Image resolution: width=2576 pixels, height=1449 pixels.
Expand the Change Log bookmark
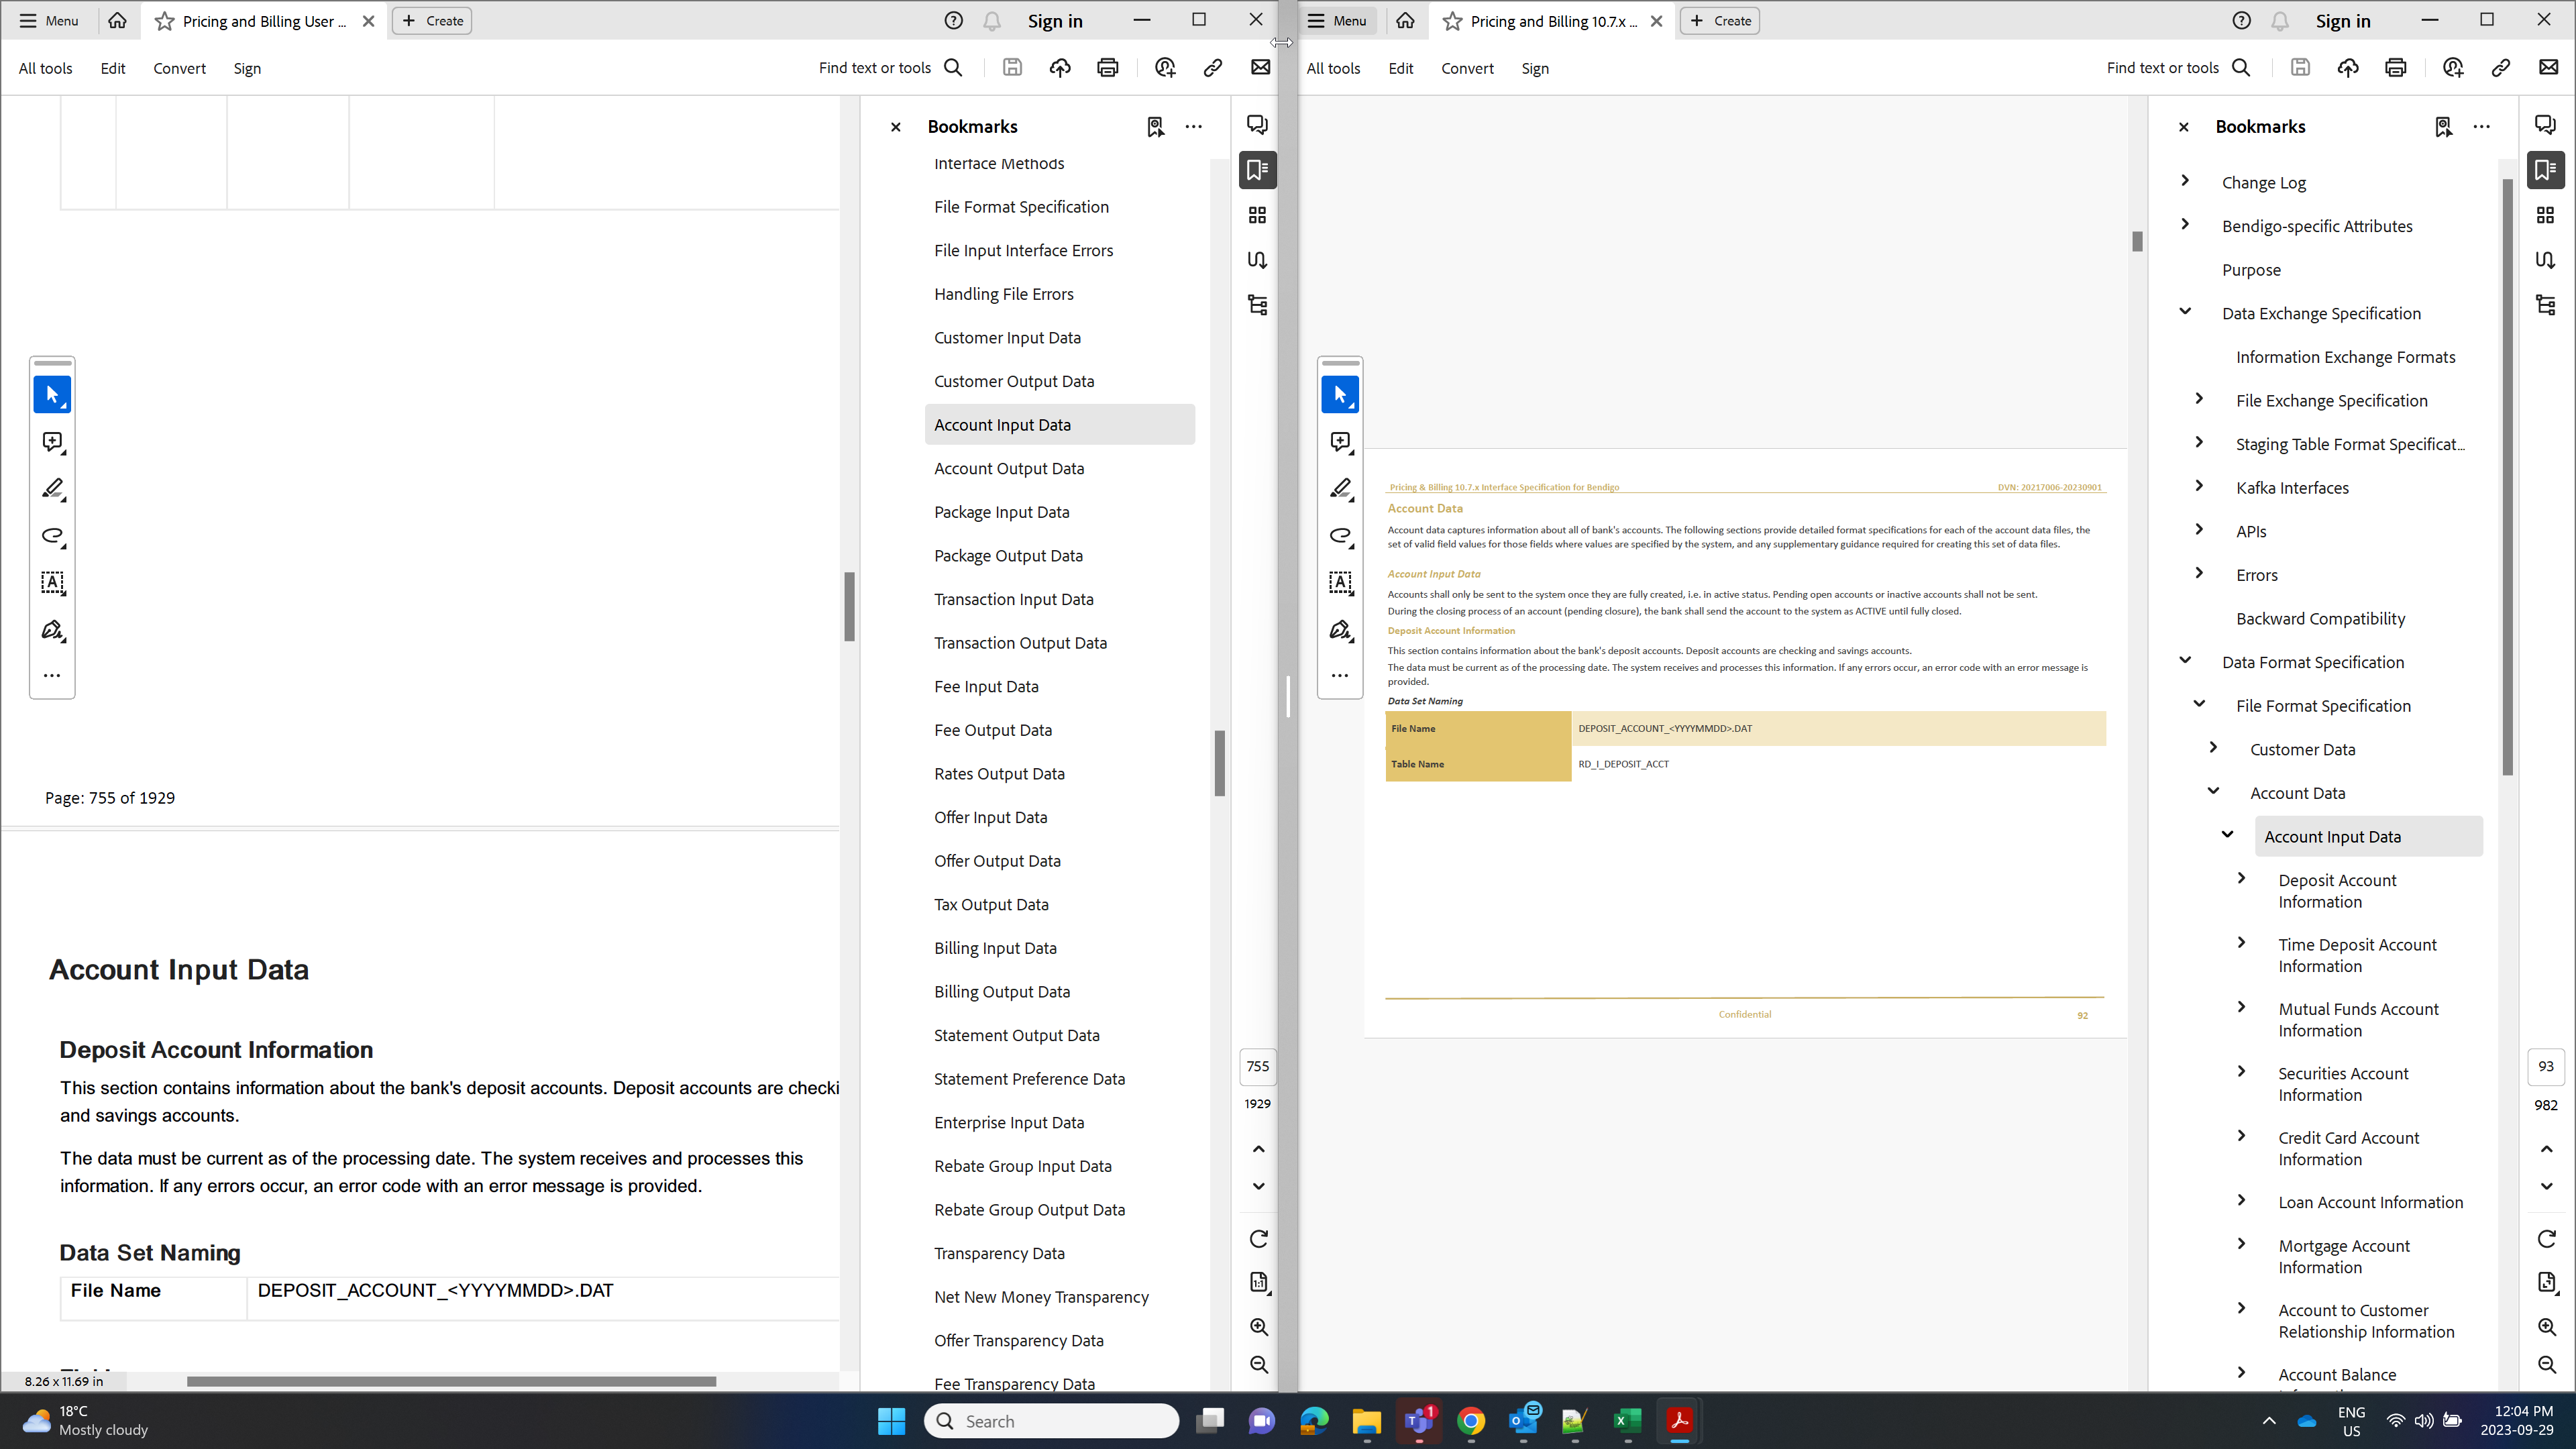pyautogui.click(x=2185, y=181)
